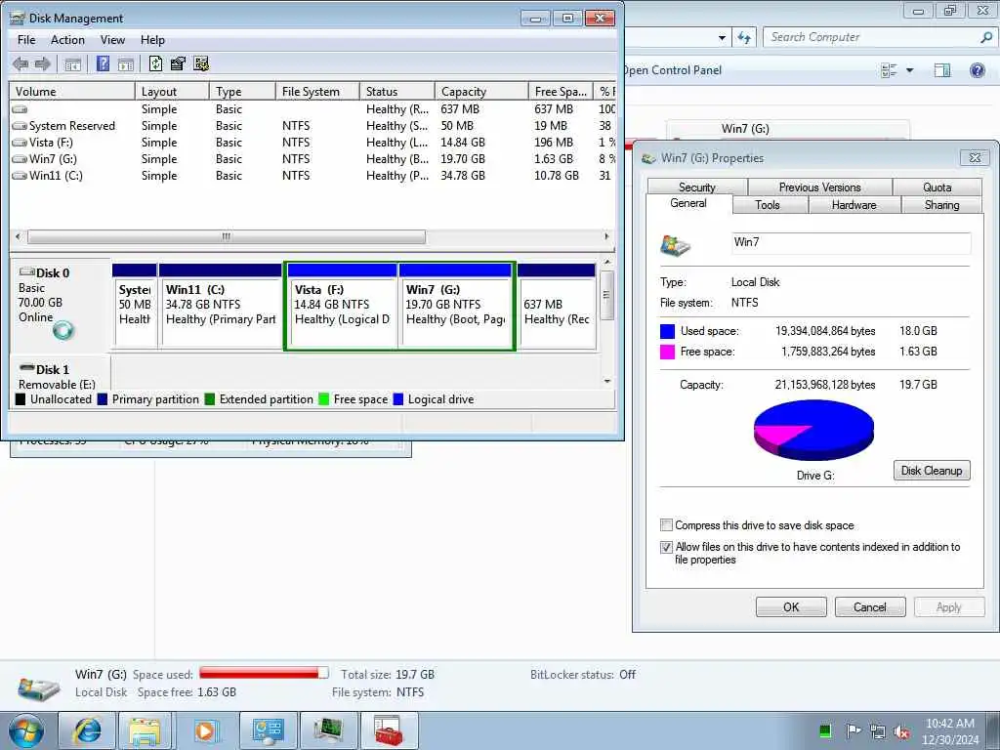Click Open Control Panel in Explorer toolbar
The image size is (1000, 750).
tap(673, 70)
